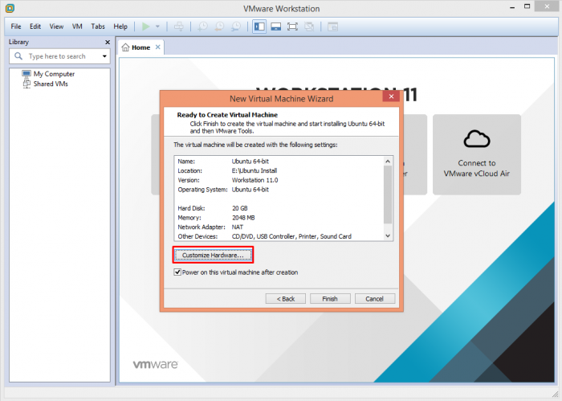Open the Tabs menu
The image size is (562, 401).
point(98,27)
